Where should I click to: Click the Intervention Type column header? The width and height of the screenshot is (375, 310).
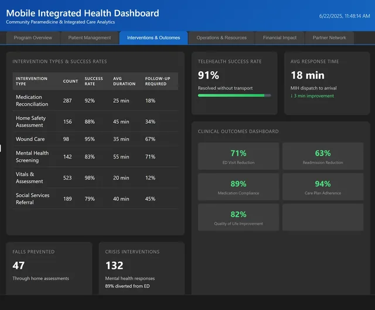click(x=32, y=81)
